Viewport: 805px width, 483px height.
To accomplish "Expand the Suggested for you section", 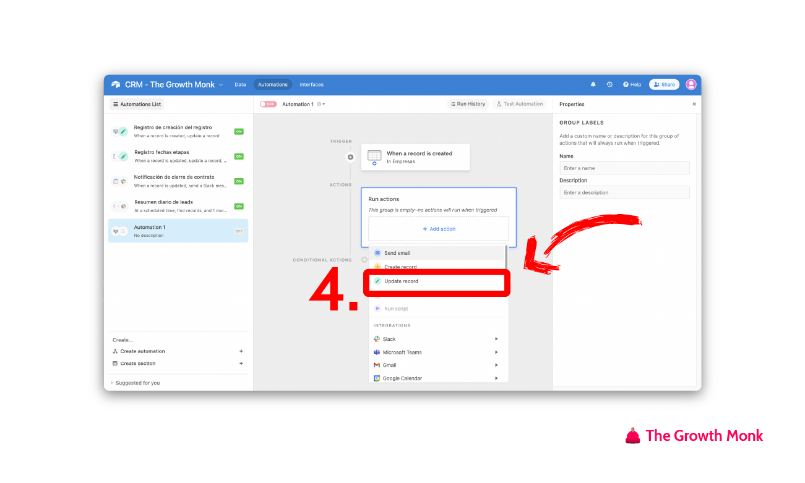I will (135, 383).
